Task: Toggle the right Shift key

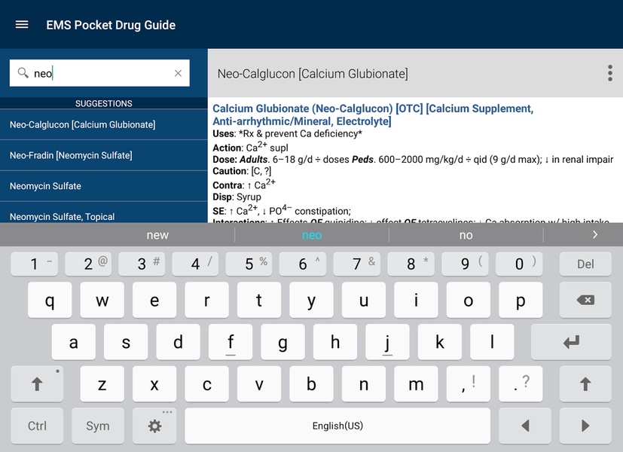Action: (x=585, y=384)
